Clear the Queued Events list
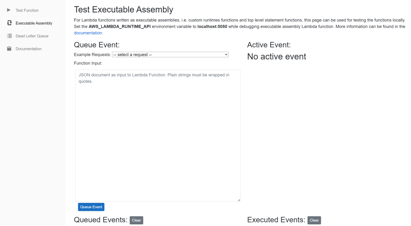The width and height of the screenshot is (411, 226). (136, 220)
